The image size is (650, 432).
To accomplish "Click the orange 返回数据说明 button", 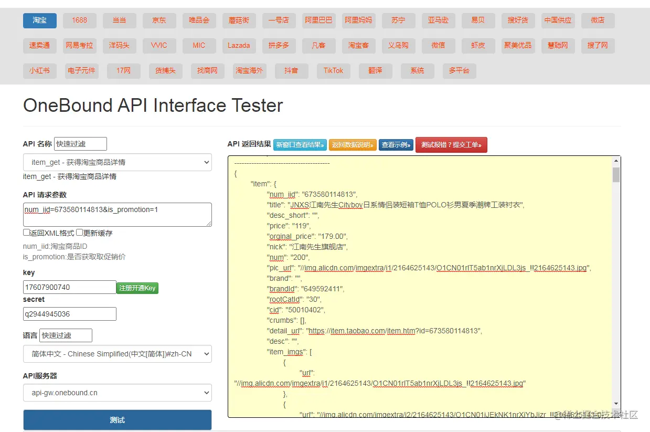I will pos(353,145).
